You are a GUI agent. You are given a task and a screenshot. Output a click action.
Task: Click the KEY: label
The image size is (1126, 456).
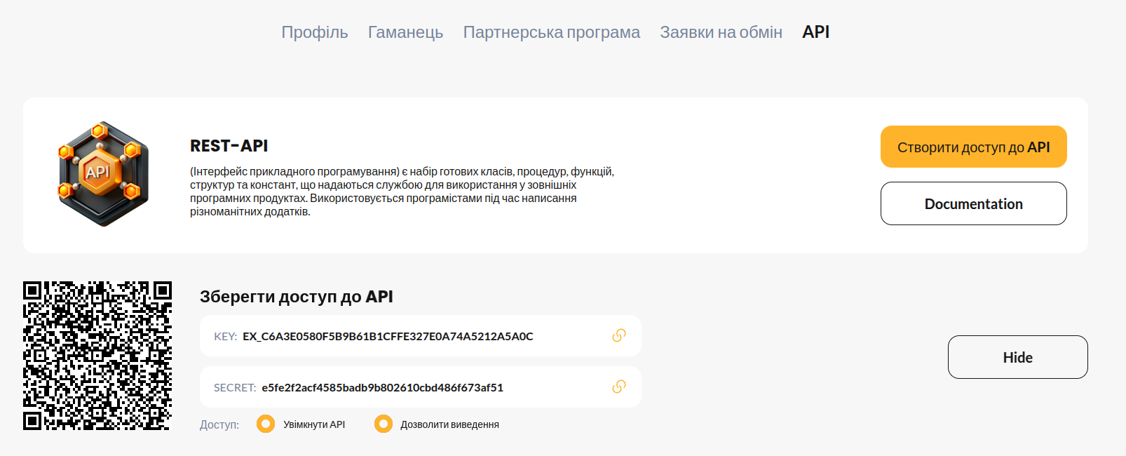225,336
